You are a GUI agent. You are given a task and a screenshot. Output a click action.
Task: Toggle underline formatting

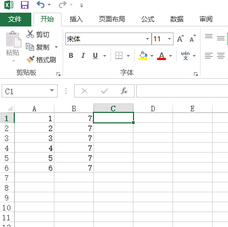click(x=95, y=56)
